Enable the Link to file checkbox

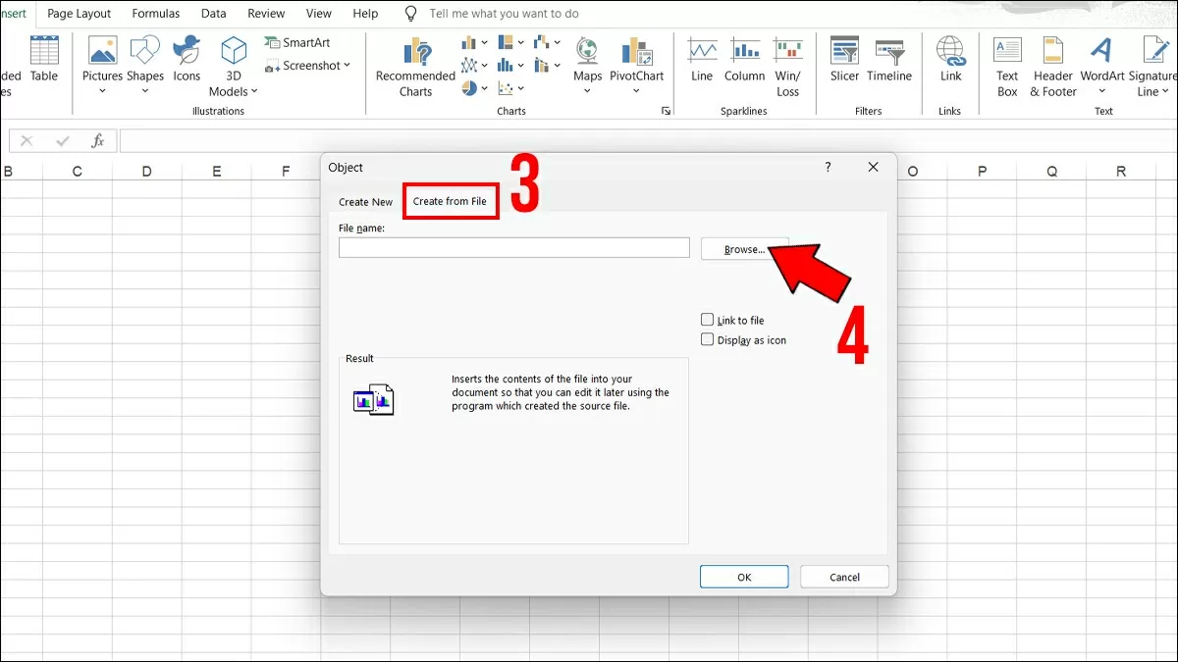coord(708,320)
